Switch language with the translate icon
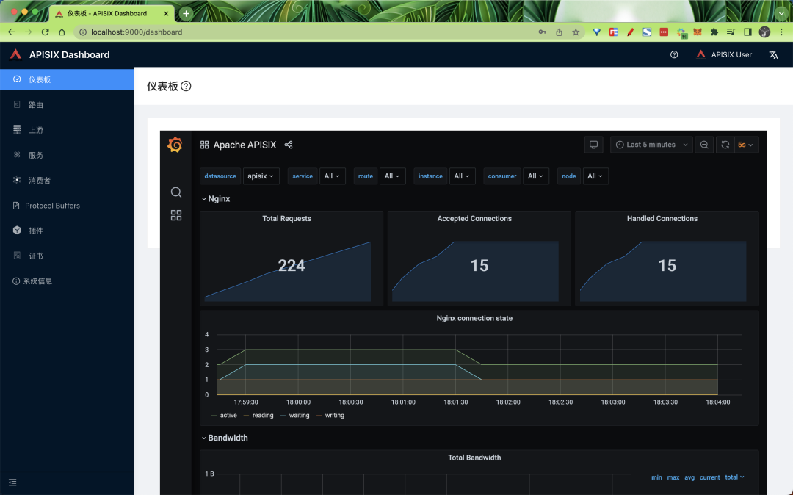This screenshot has width=793, height=495. tap(773, 54)
